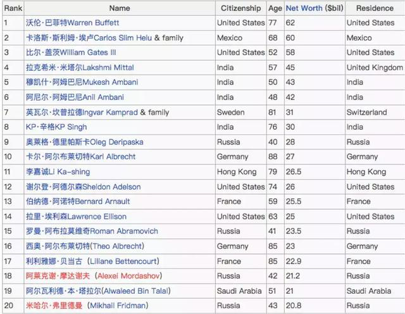Select net worth value 60
The height and width of the screenshot is (314, 405).
coord(290,38)
